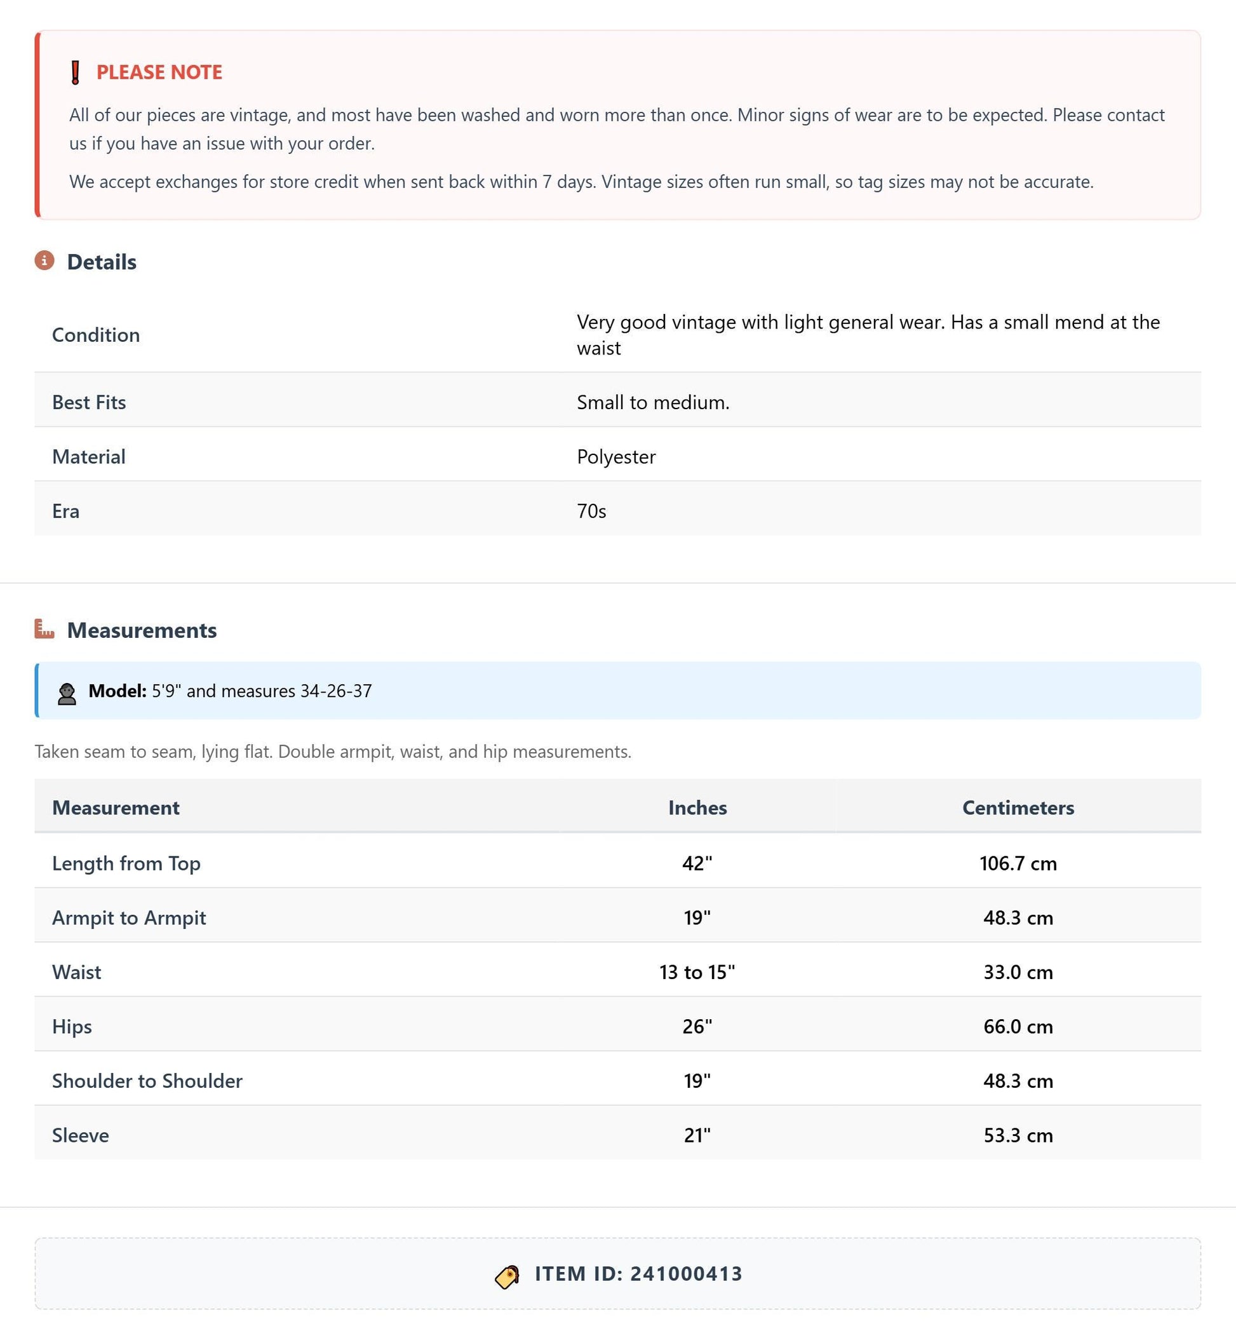This screenshot has height=1340, width=1236.
Task: Click the price tag icon near Item ID
Action: (507, 1276)
